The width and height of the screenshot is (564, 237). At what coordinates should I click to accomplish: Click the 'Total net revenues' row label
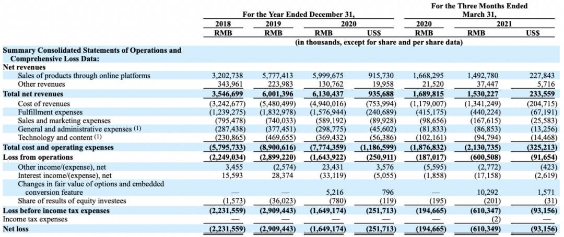(33, 94)
